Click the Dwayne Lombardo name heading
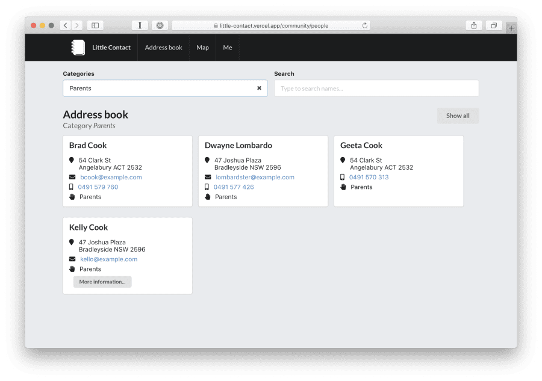This screenshot has height=381, width=542. [238, 146]
